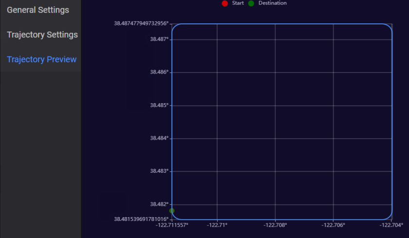Click the 38.487° latitude axis label
The height and width of the screenshot is (238, 409).
point(159,39)
